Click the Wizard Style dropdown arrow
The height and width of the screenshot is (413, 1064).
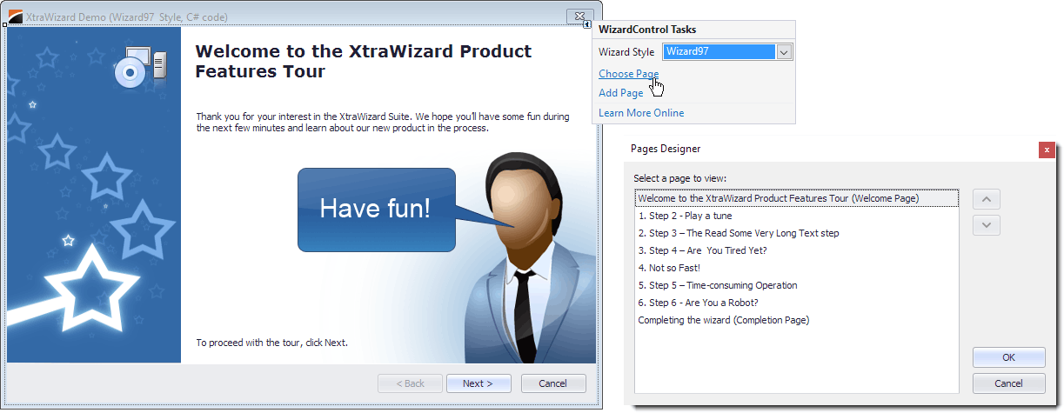784,52
